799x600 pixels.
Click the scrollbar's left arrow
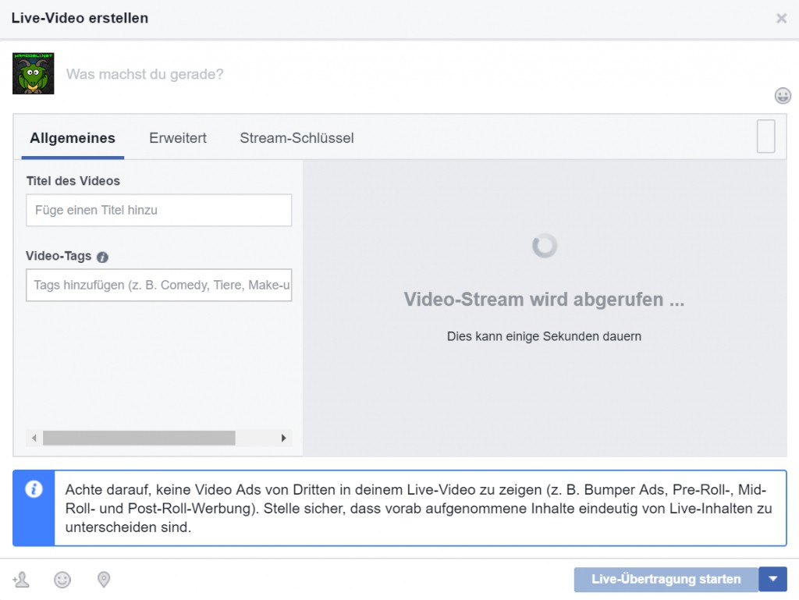34,438
